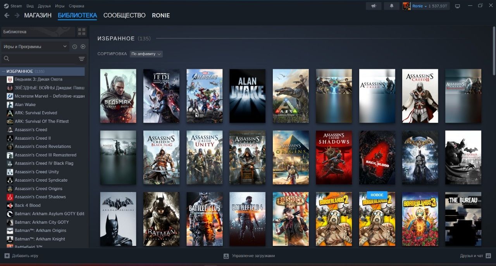
Task: Open the Steam menu
Action: click(16, 6)
